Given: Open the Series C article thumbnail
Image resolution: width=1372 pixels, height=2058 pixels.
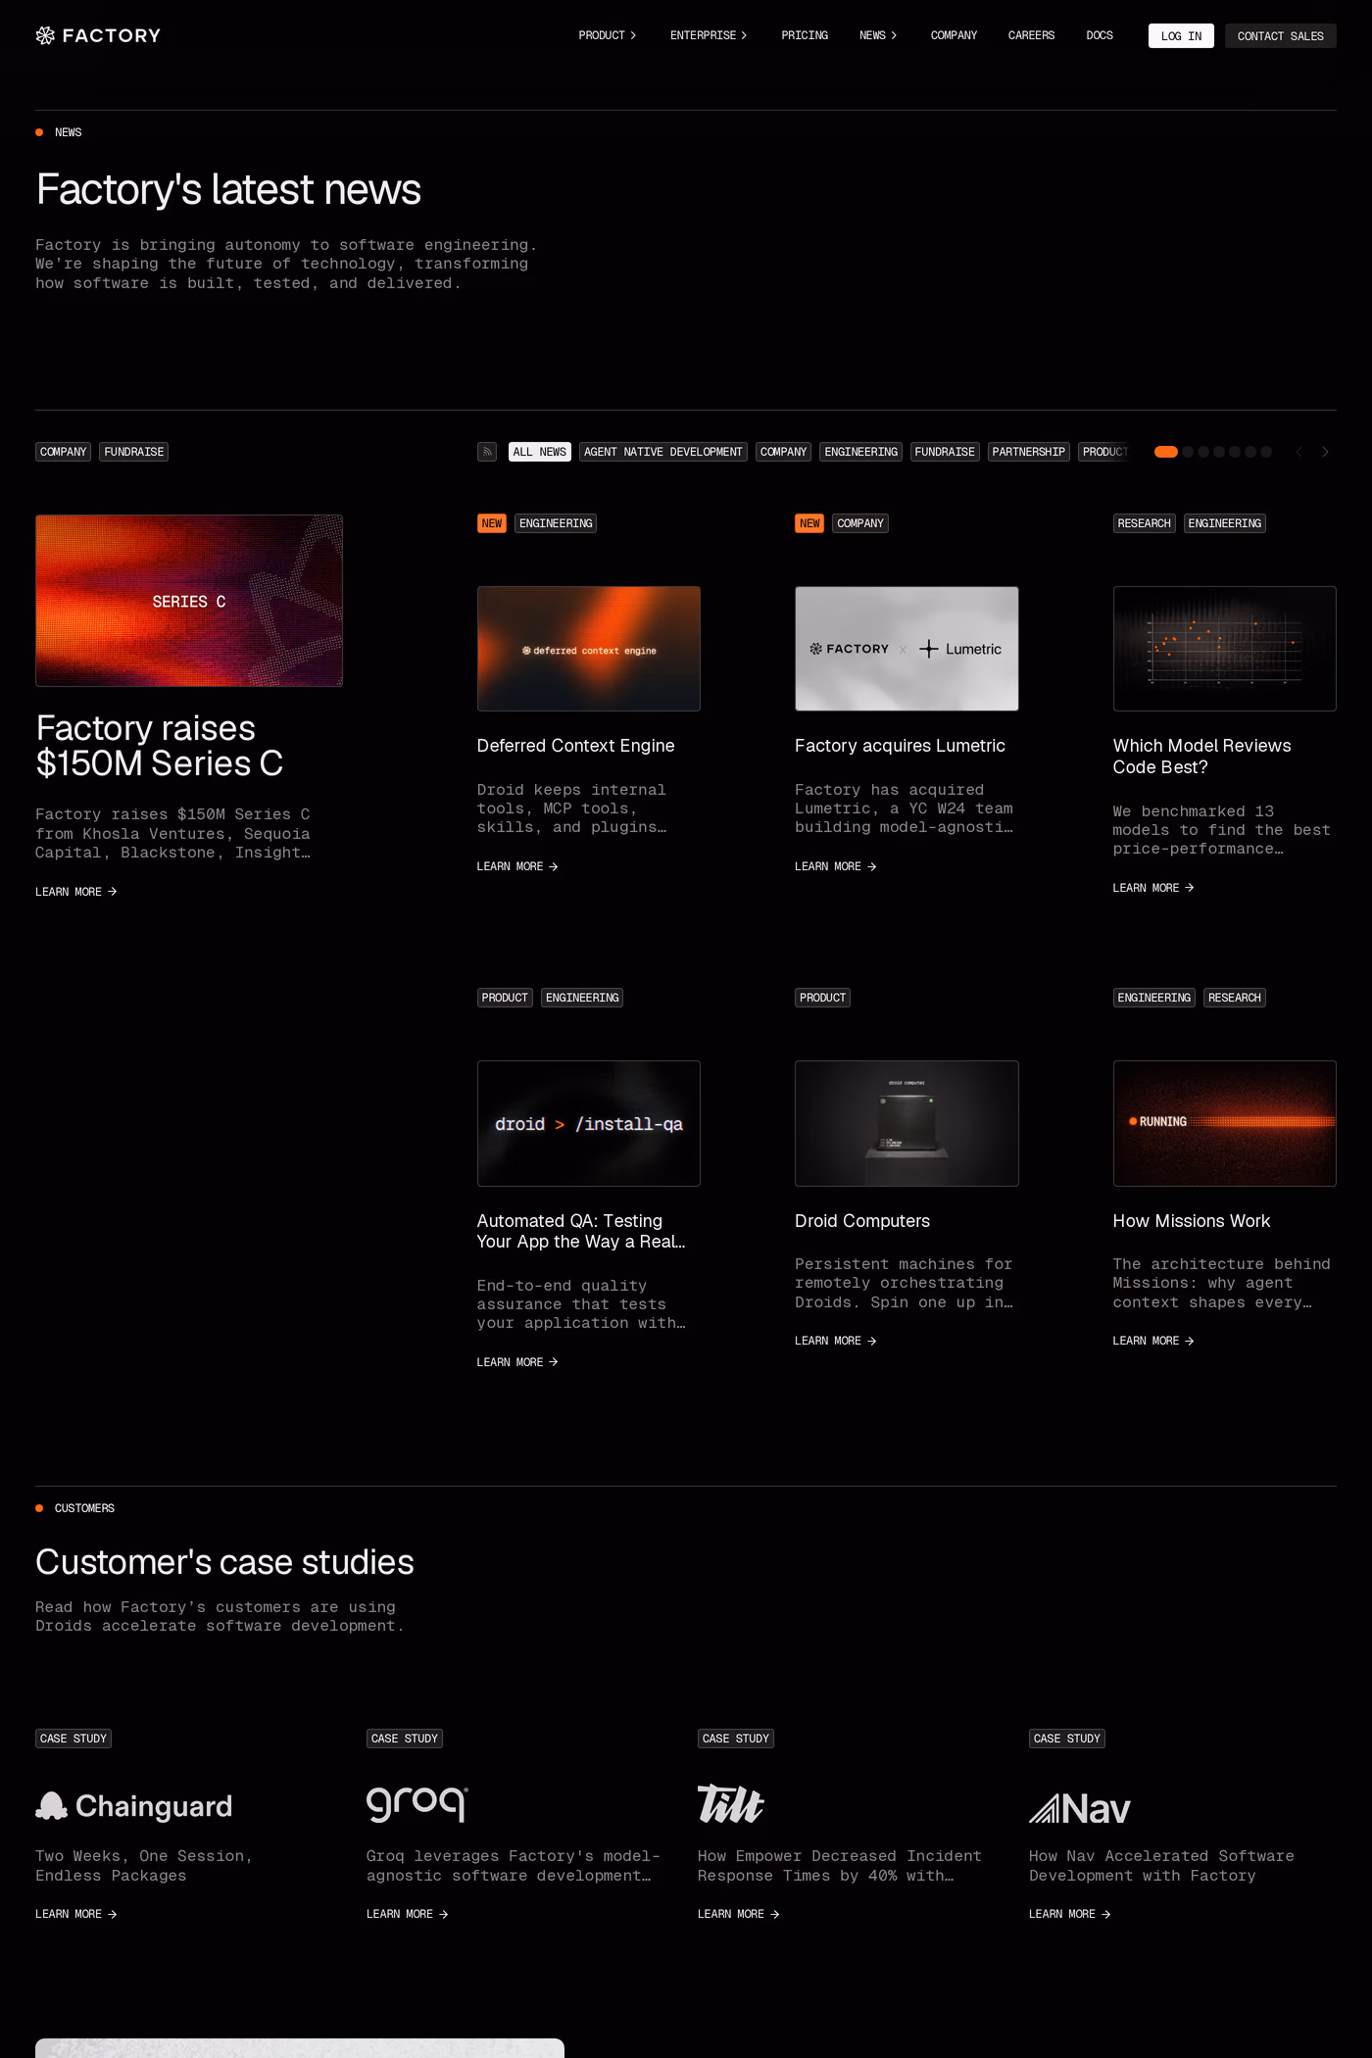Looking at the screenshot, I should click(x=189, y=601).
